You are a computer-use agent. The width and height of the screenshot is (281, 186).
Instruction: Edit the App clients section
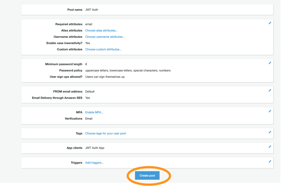click(x=269, y=146)
